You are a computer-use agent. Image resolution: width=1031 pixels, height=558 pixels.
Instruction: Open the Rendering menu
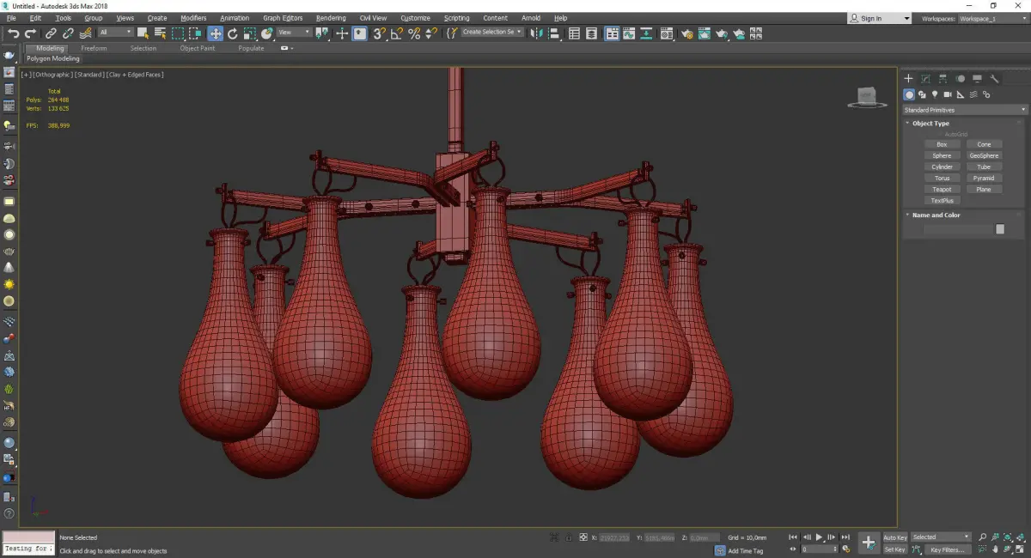point(331,18)
